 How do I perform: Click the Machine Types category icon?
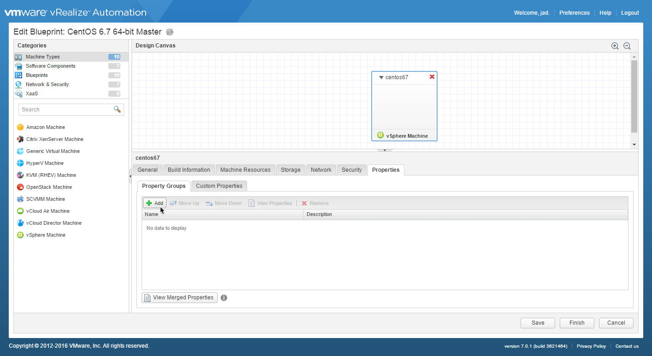(x=18, y=57)
